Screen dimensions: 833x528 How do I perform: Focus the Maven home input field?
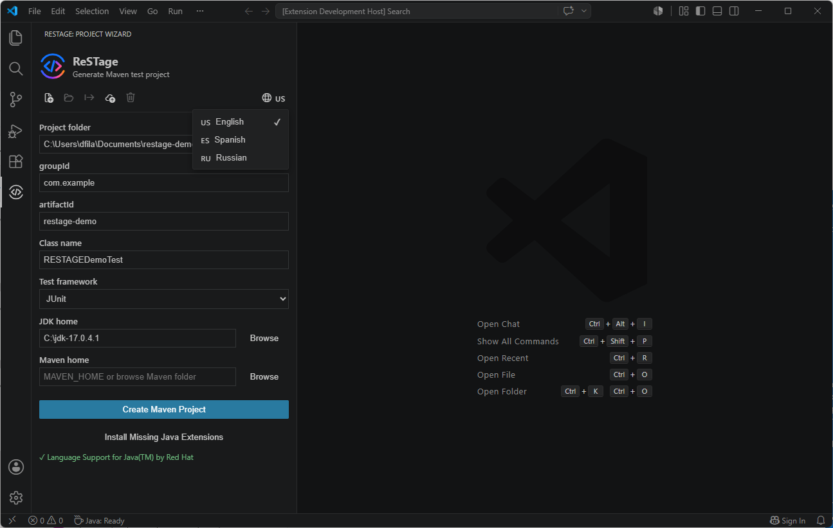click(x=138, y=376)
